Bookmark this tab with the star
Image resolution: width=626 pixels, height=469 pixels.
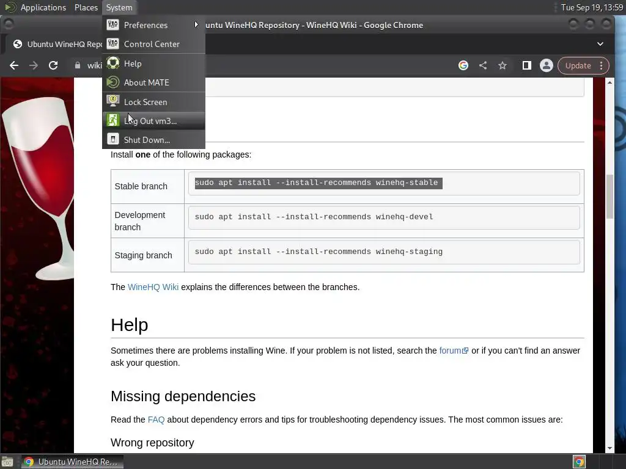coord(503,65)
